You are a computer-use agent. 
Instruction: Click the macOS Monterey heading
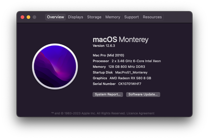click(x=120, y=40)
